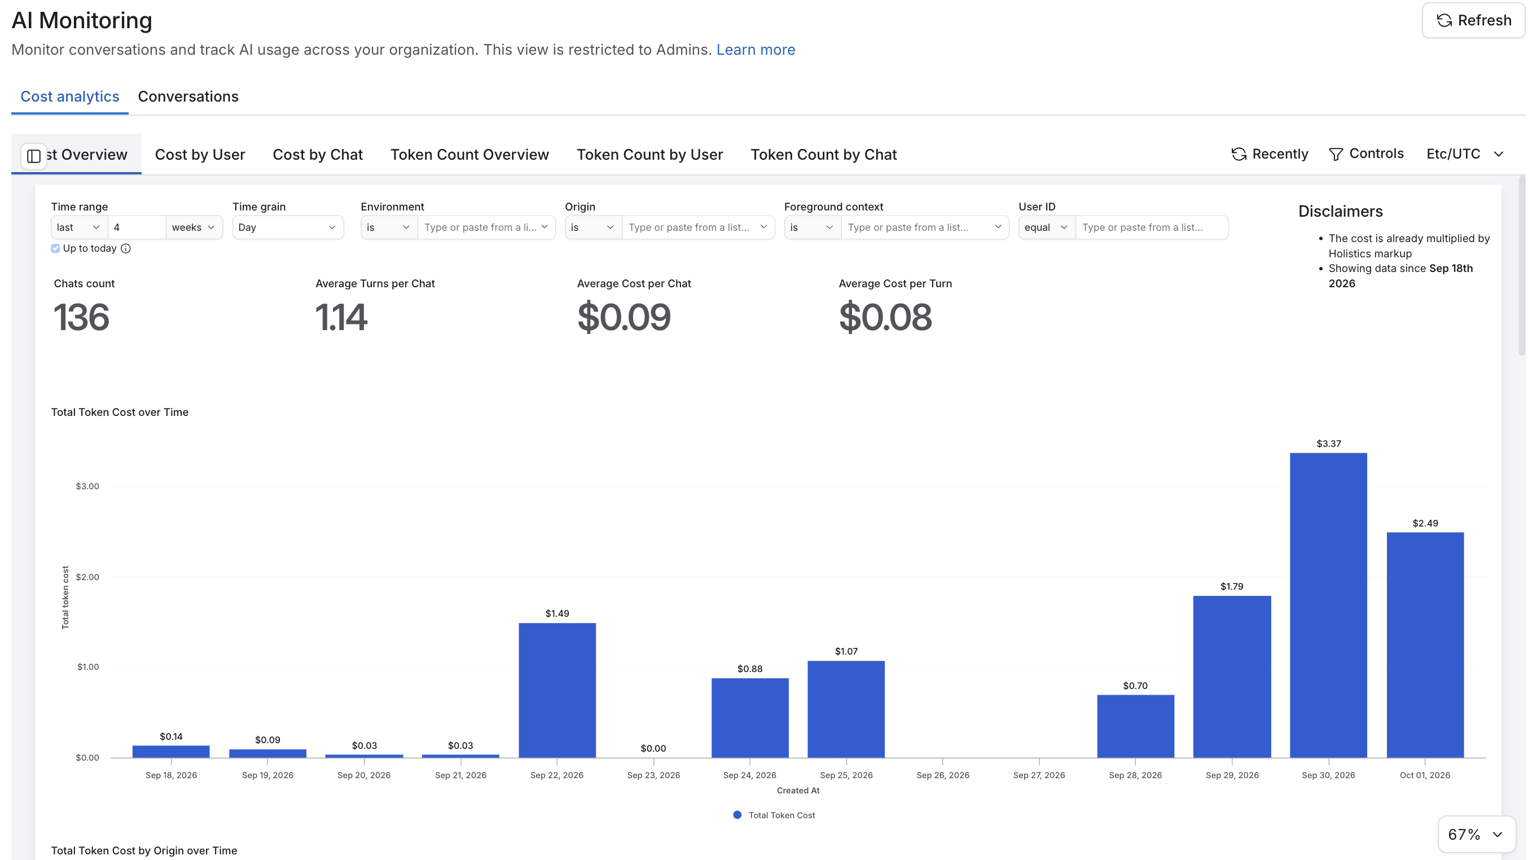
Task: Open the Cost by User tab
Action: click(x=200, y=155)
